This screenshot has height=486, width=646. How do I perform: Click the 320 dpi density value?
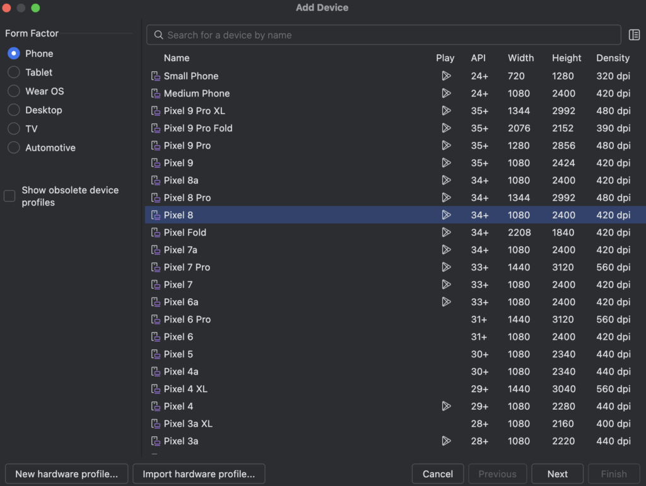(x=613, y=76)
